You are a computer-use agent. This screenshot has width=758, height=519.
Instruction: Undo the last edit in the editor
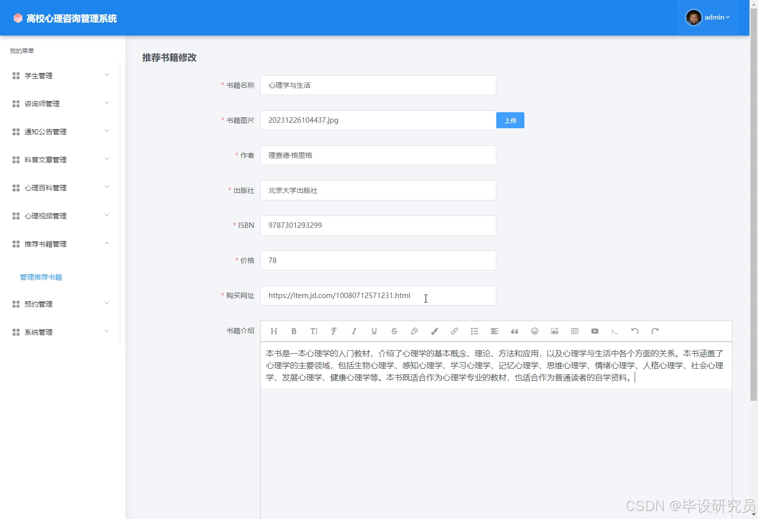(635, 331)
